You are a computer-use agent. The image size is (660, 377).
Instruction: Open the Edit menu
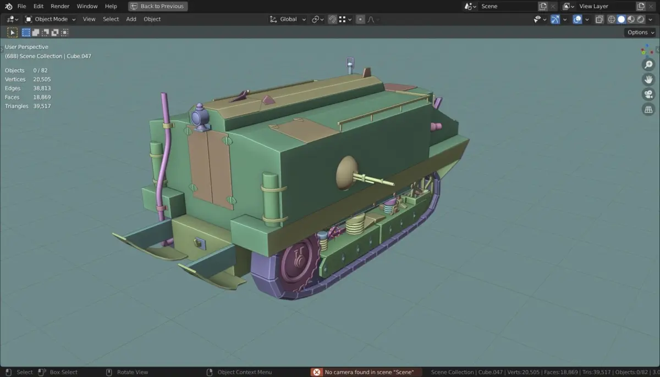(38, 6)
